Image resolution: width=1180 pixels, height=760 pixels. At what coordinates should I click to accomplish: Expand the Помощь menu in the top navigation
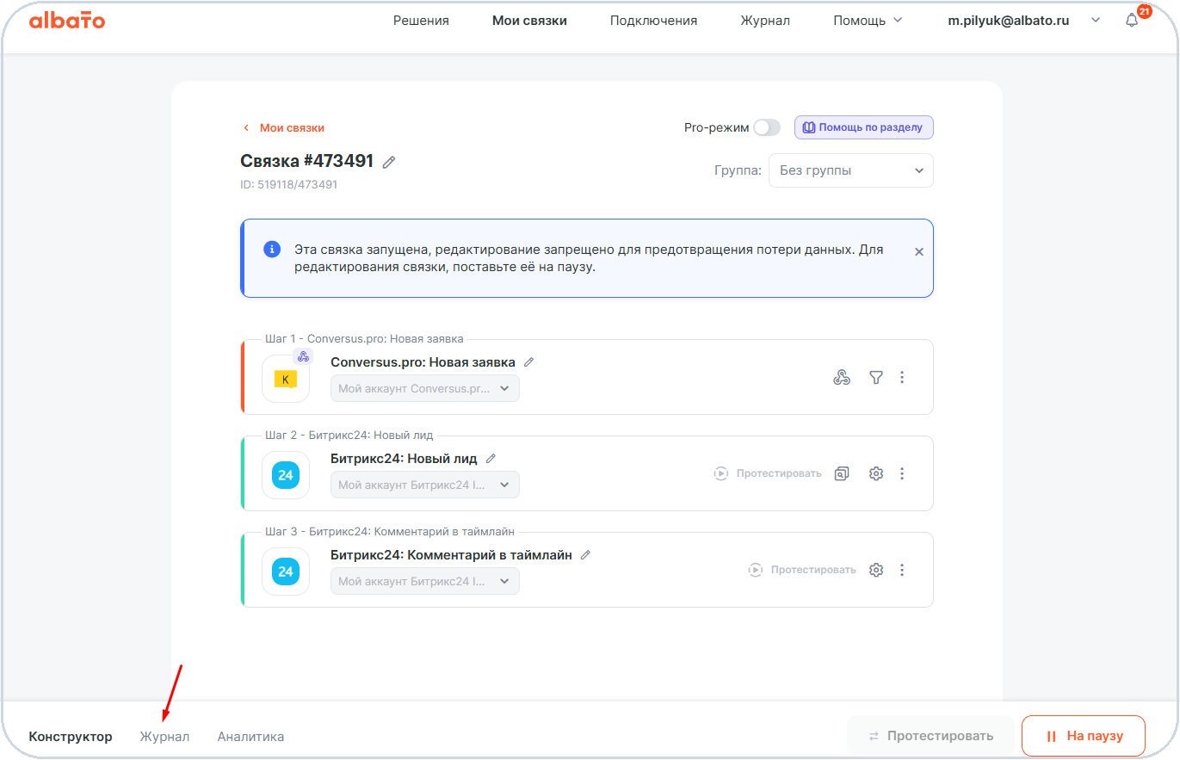click(x=868, y=21)
